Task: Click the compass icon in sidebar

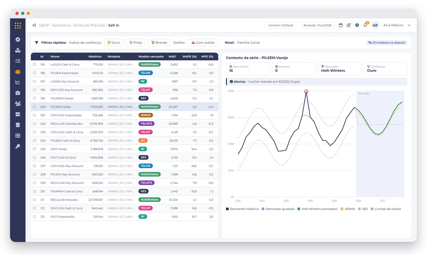Action: pos(18,39)
